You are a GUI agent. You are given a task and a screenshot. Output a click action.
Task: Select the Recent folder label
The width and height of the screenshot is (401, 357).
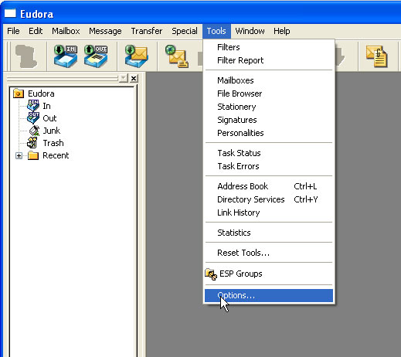(56, 155)
